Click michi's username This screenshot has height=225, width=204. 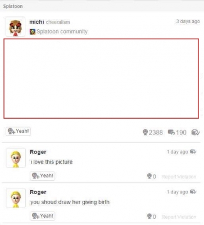pyautogui.click(x=37, y=22)
